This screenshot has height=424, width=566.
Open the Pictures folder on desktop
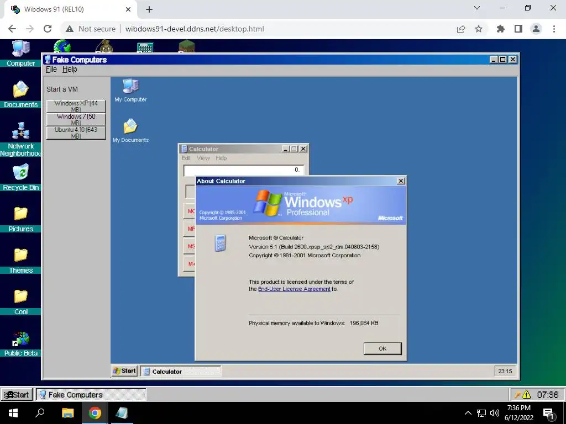click(x=20, y=219)
